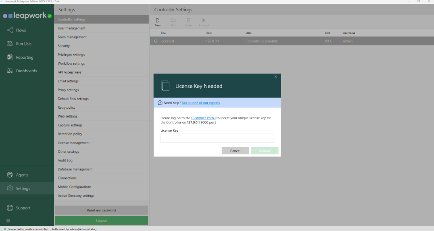This screenshot has height=231, width=434.
Task: Open Team management settings
Action: (101, 37)
